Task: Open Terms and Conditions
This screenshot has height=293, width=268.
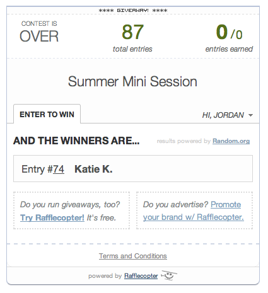Action: [133, 256]
